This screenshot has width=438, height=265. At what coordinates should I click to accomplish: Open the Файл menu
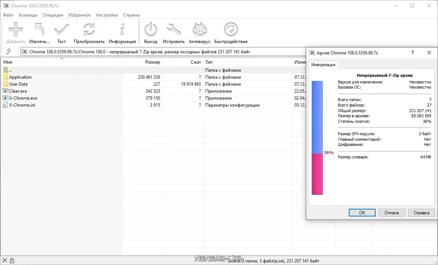8,15
